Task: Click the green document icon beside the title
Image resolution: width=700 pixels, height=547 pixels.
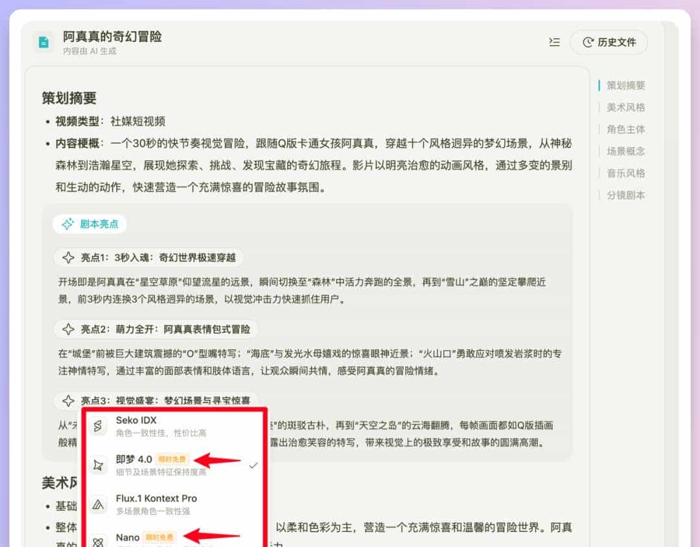Action: [42, 43]
